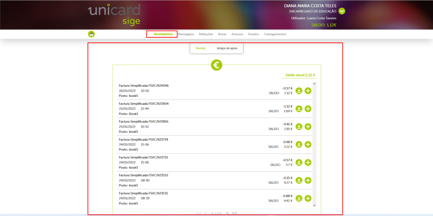Switch to Artigos de apoio tab

point(227,48)
